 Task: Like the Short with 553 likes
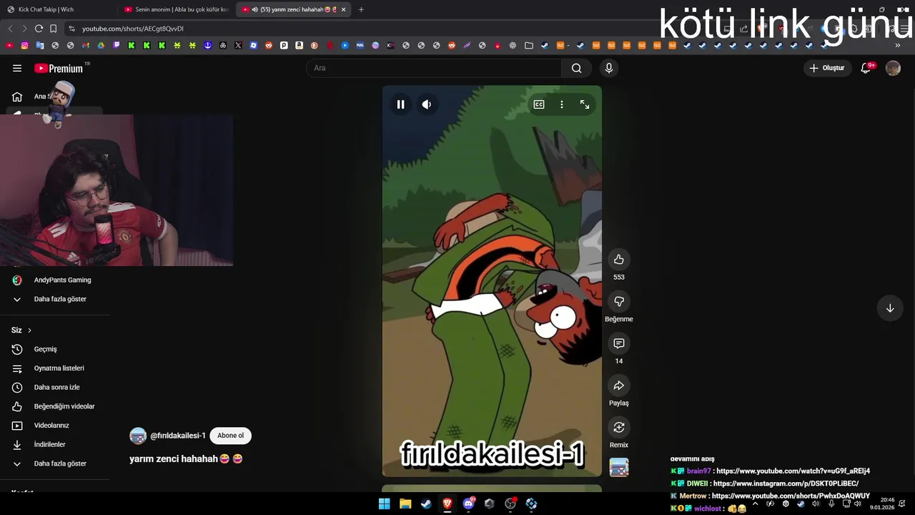pos(619,260)
